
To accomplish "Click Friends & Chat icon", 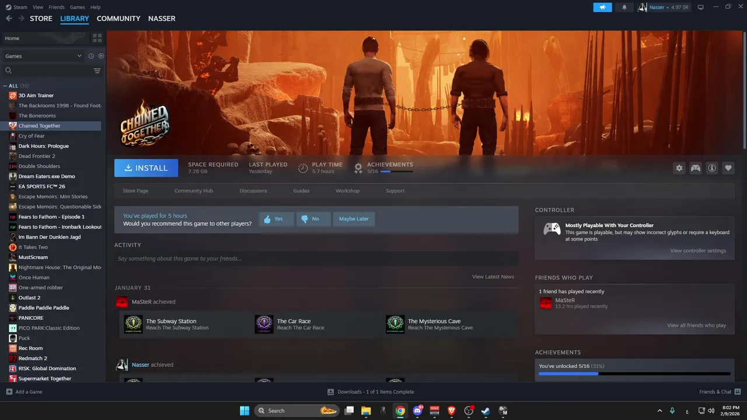I will [x=738, y=392].
